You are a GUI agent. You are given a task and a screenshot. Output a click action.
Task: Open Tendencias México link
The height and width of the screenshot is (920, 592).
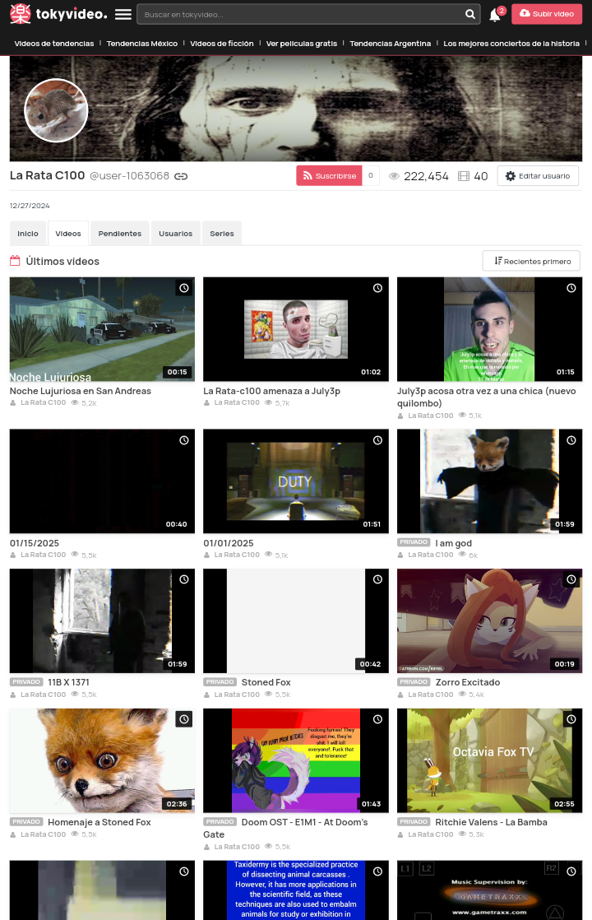click(x=142, y=44)
